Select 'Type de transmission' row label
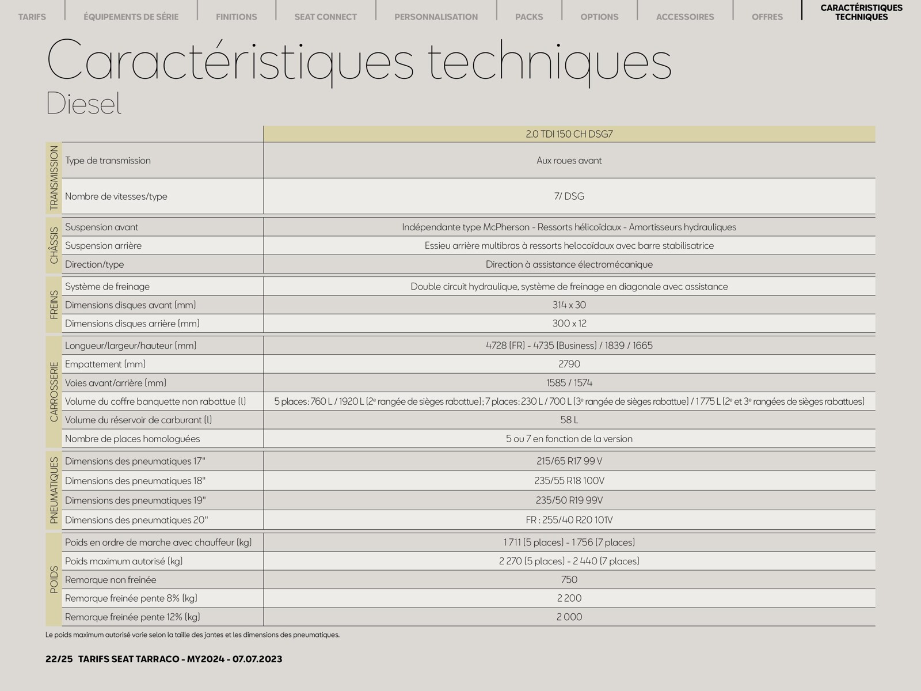921x691 pixels. (108, 161)
